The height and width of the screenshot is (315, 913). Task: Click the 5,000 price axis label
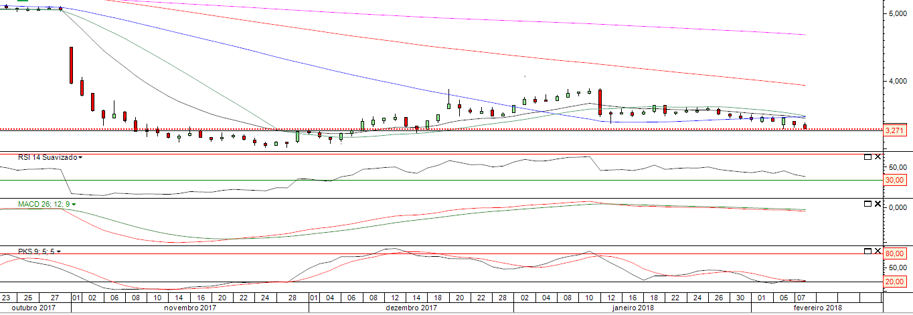[x=897, y=13]
